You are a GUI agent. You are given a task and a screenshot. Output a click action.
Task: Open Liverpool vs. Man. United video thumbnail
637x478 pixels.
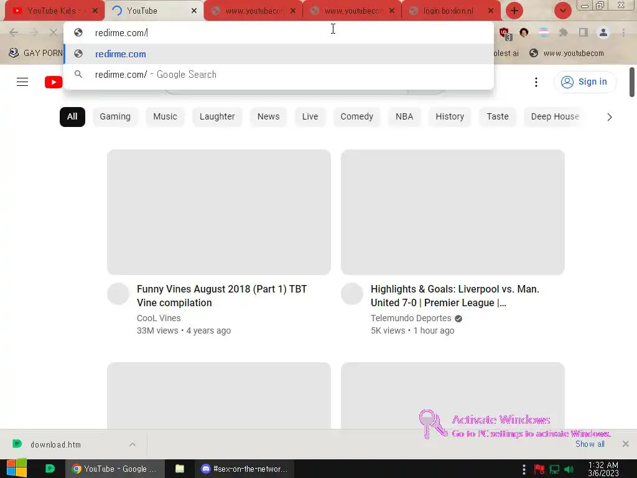pyautogui.click(x=453, y=212)
